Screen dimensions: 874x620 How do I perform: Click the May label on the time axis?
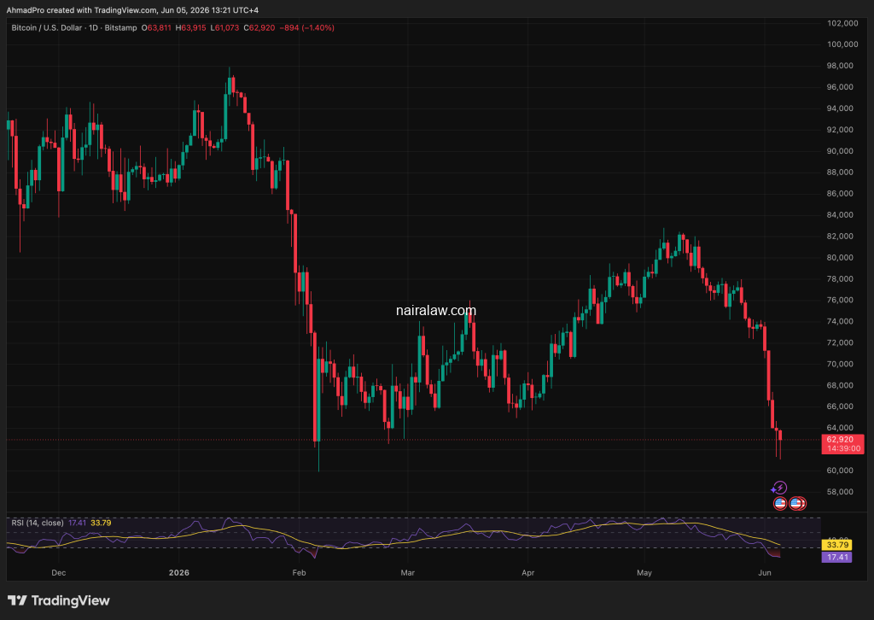644,573
